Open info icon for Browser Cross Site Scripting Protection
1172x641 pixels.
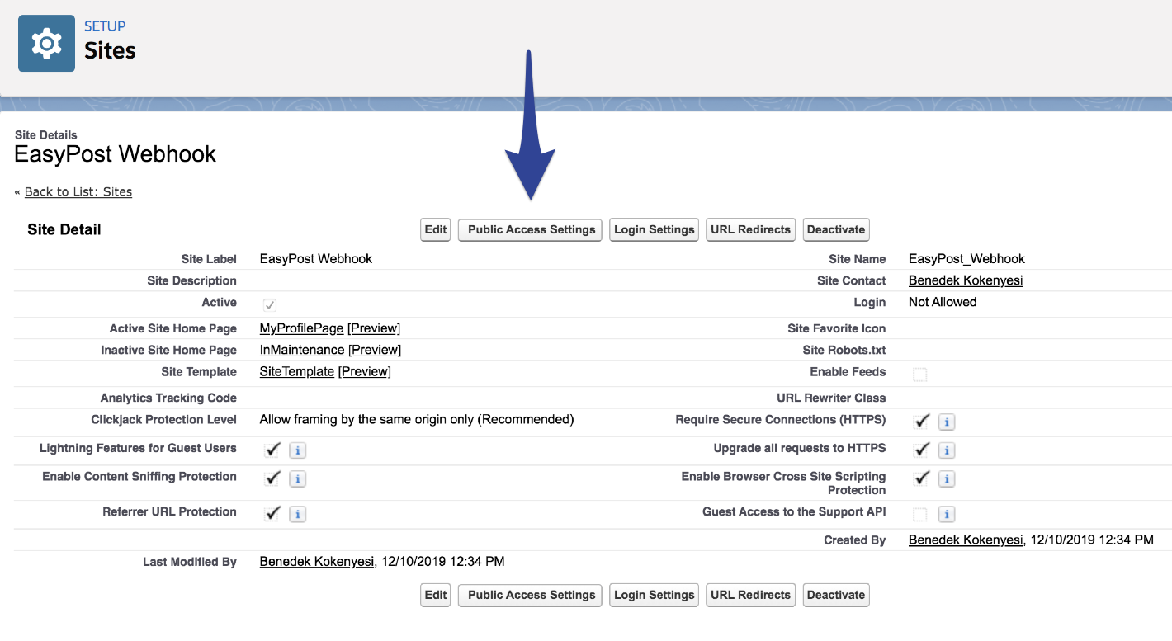tap(947, 478)
